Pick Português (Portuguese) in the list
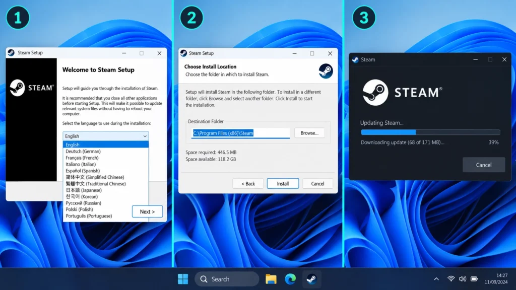Screen dimensions: 516x290 coord(89,216)
